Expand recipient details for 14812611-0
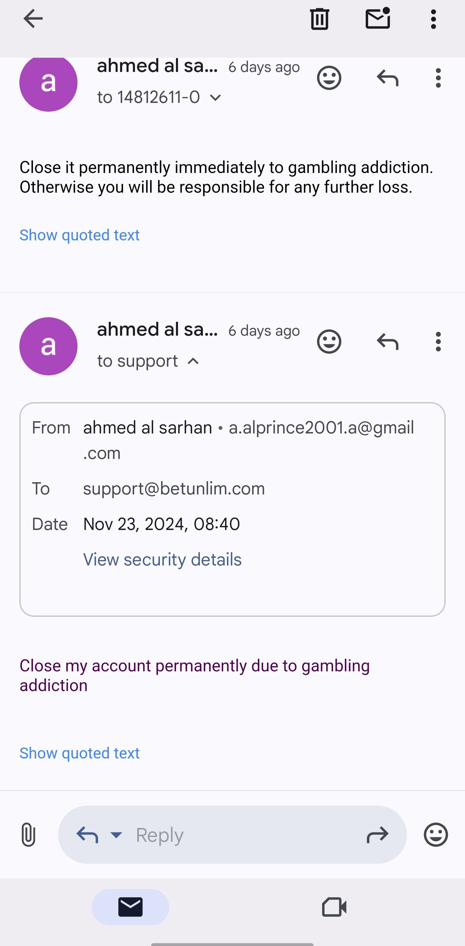The width and height of the screenshot is (465, 946). click(215, 98)
